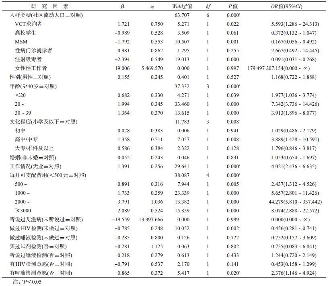Click the 'MSM' row label
The image size is (329, 286).
pyautogui.click(x=21, y=41)
